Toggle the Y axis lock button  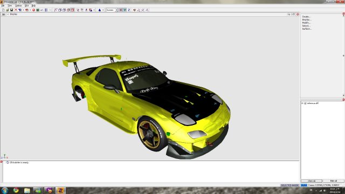click(x=125, y=10)
